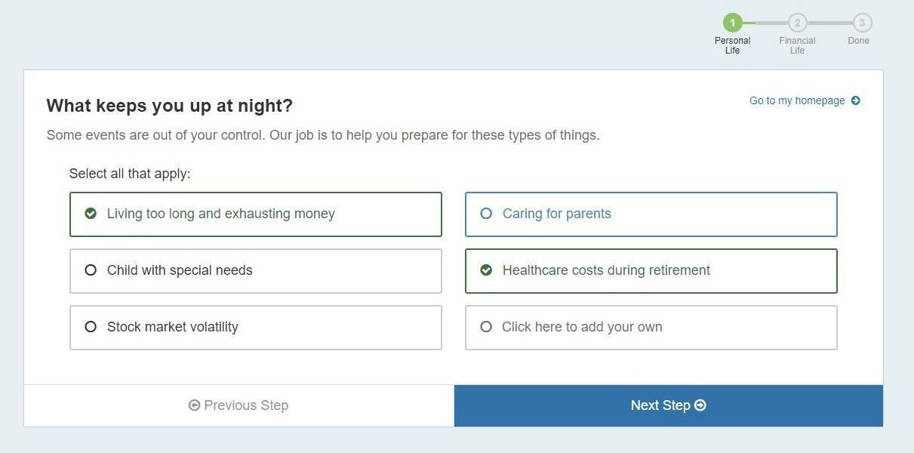
Task: Click the left arrow icon on Previous Step
Action: click(x=194, y=405)
